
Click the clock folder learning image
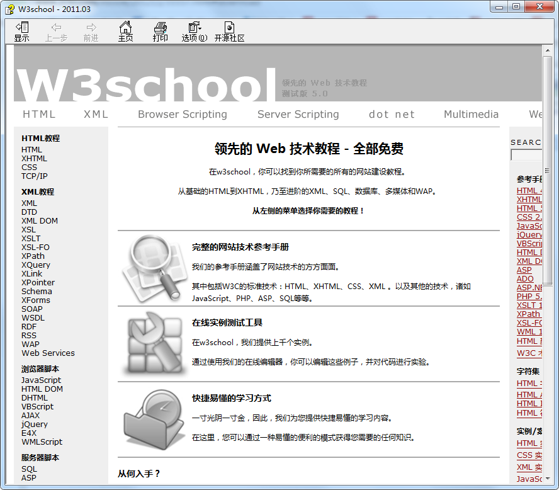pyautogui.click(x=151, y=419)
